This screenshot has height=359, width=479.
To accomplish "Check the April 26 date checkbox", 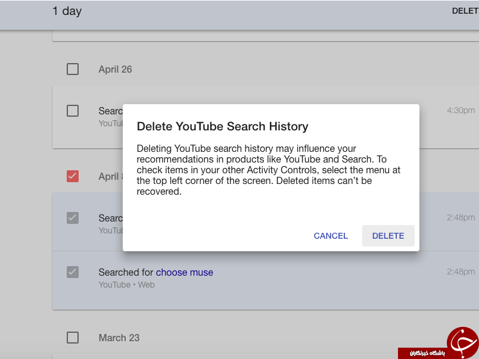I will [73, 69].
